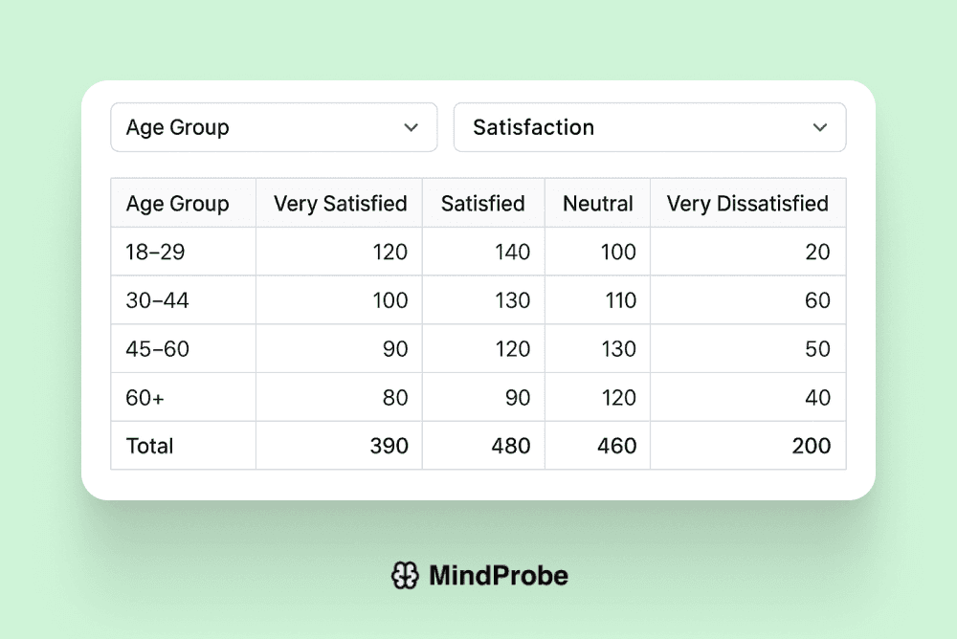Select the Total row label

coord(148,445)
